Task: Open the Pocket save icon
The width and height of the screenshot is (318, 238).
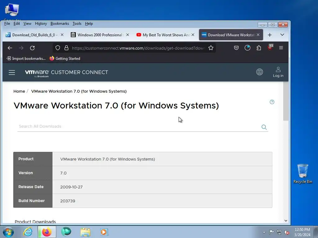Action: (236, 48)
